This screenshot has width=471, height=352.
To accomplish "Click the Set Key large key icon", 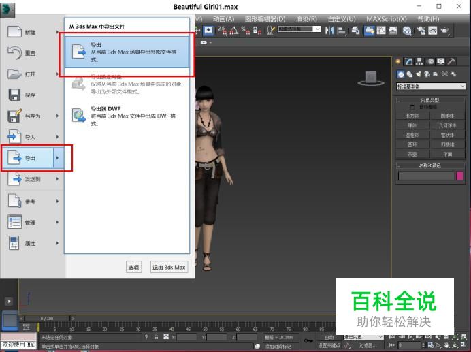I will [x=308, y=341].
